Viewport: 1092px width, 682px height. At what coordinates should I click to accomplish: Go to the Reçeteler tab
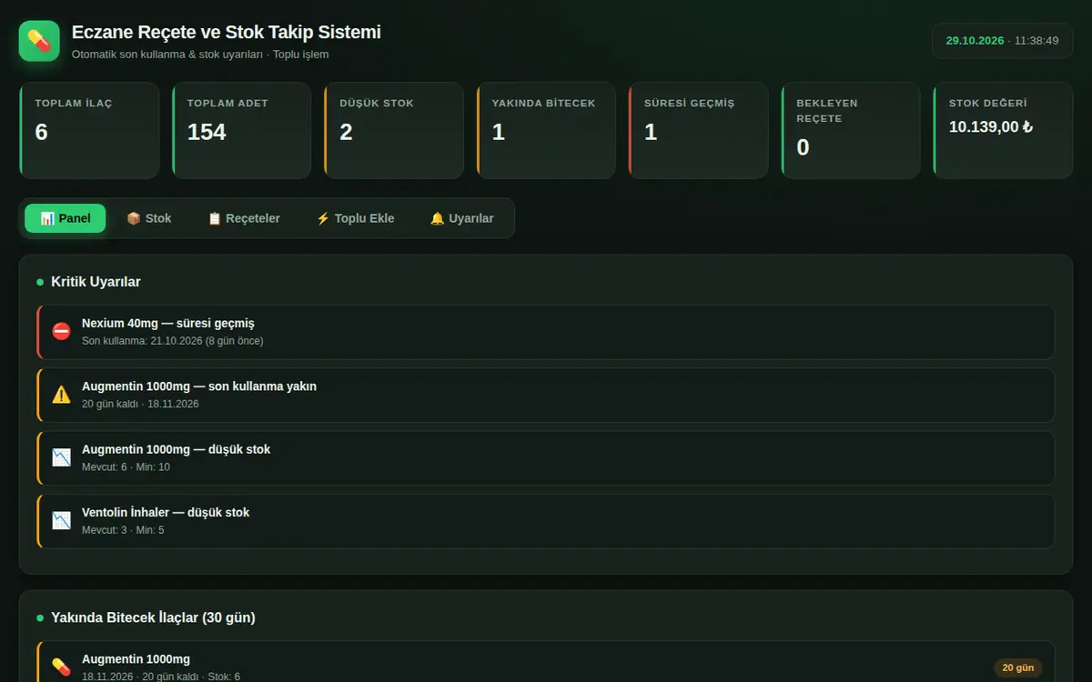pos(244,218)
